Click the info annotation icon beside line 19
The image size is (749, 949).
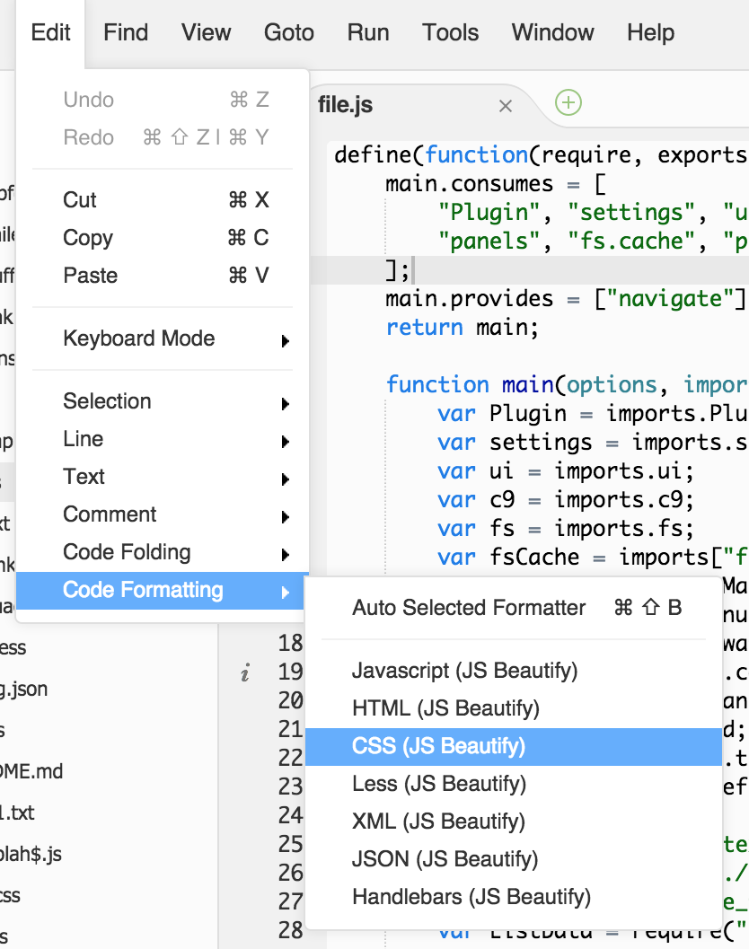point(245,671)
